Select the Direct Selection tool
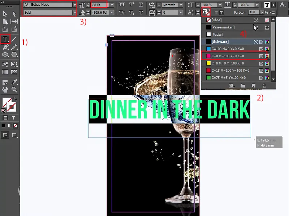 coord(14,14)
